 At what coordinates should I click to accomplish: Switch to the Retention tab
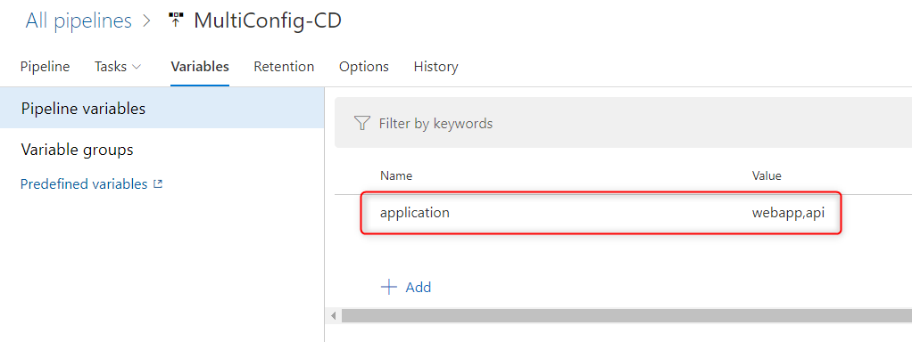(284, 67)
